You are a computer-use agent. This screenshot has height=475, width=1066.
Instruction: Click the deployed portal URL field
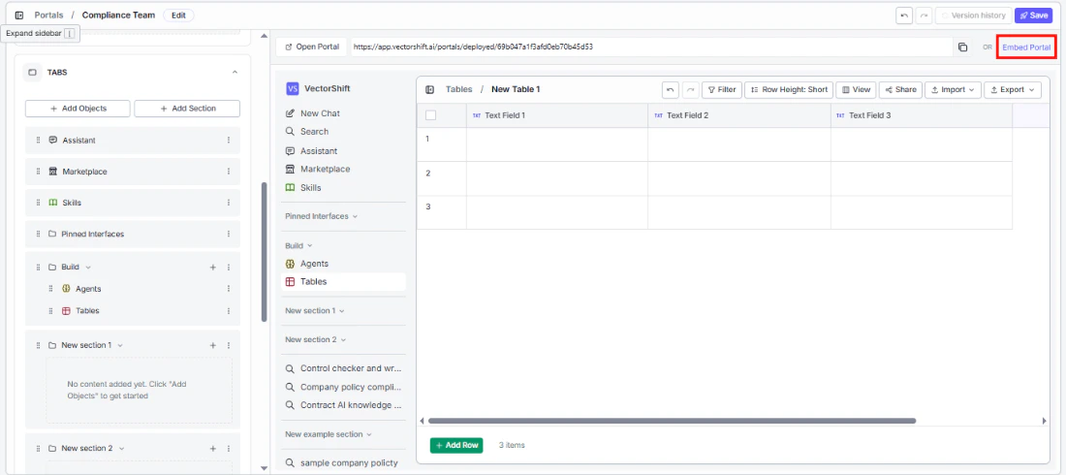coord(652,47)
